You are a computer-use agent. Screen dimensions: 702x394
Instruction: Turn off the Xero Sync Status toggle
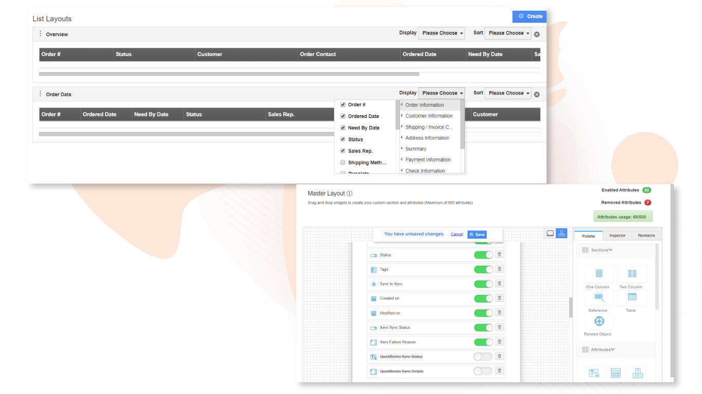point(483,327)
